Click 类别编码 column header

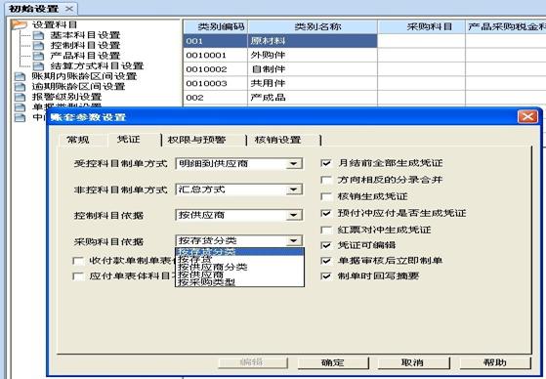216,26
